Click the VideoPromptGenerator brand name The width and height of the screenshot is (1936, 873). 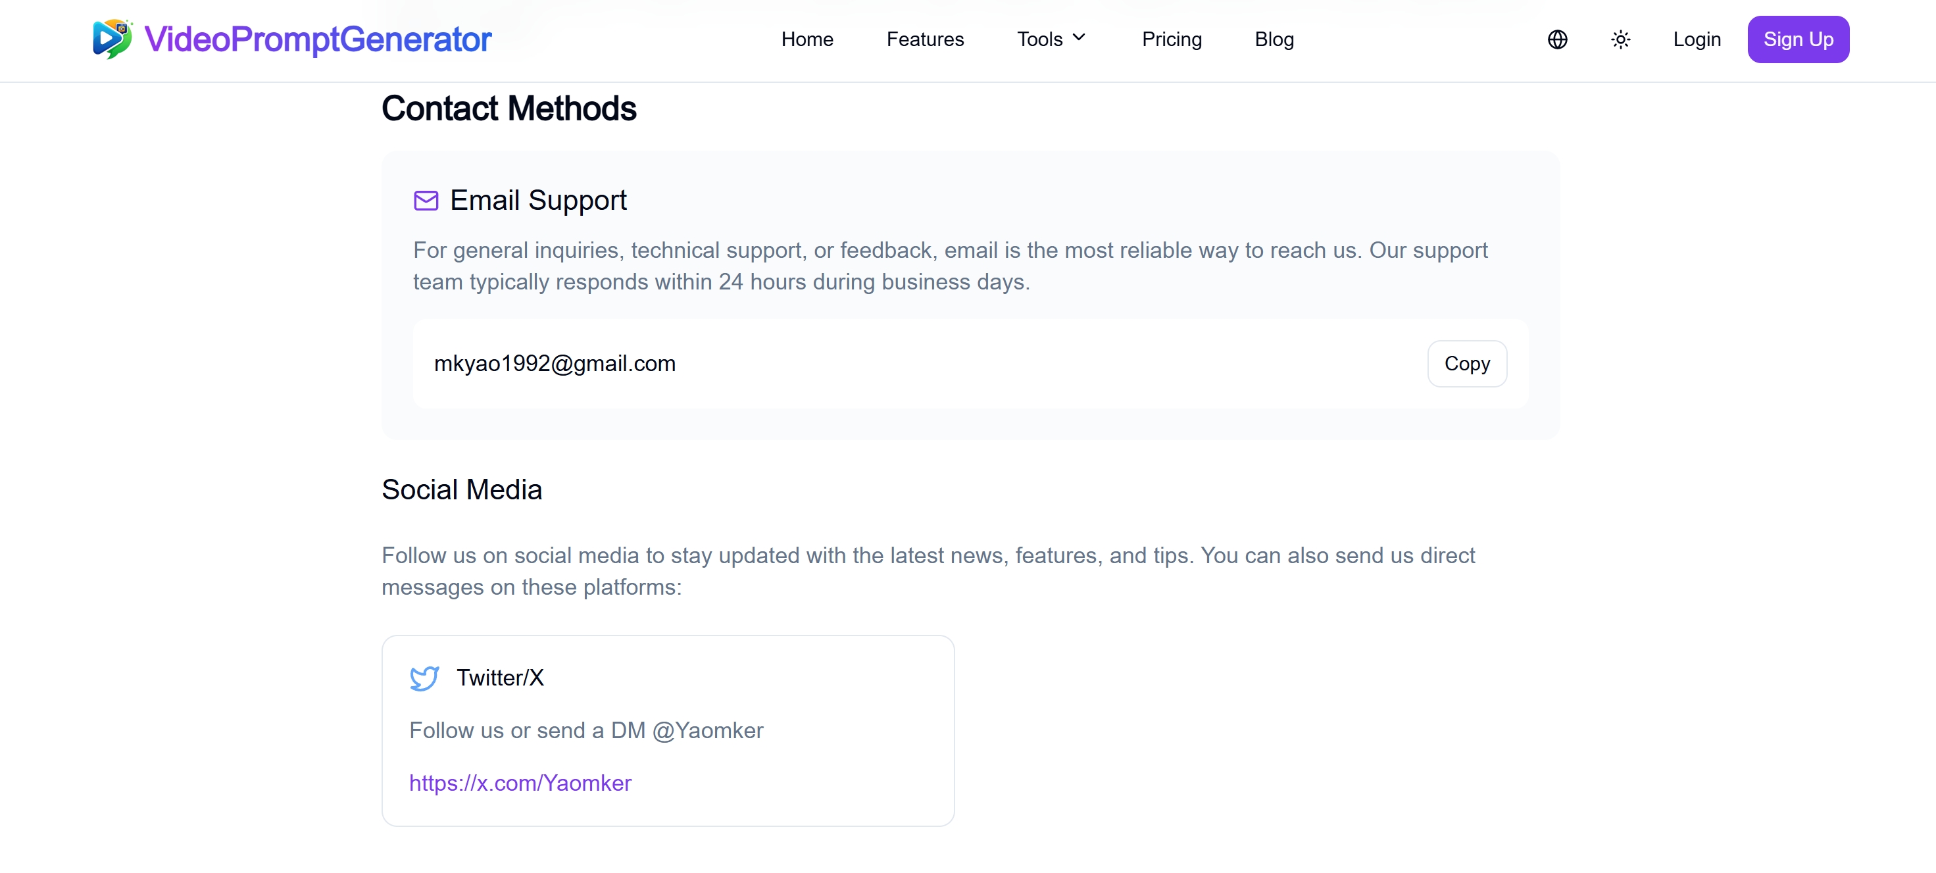318,39
